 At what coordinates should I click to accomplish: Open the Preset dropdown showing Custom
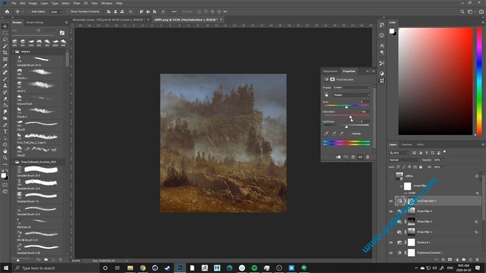point(351,88)
